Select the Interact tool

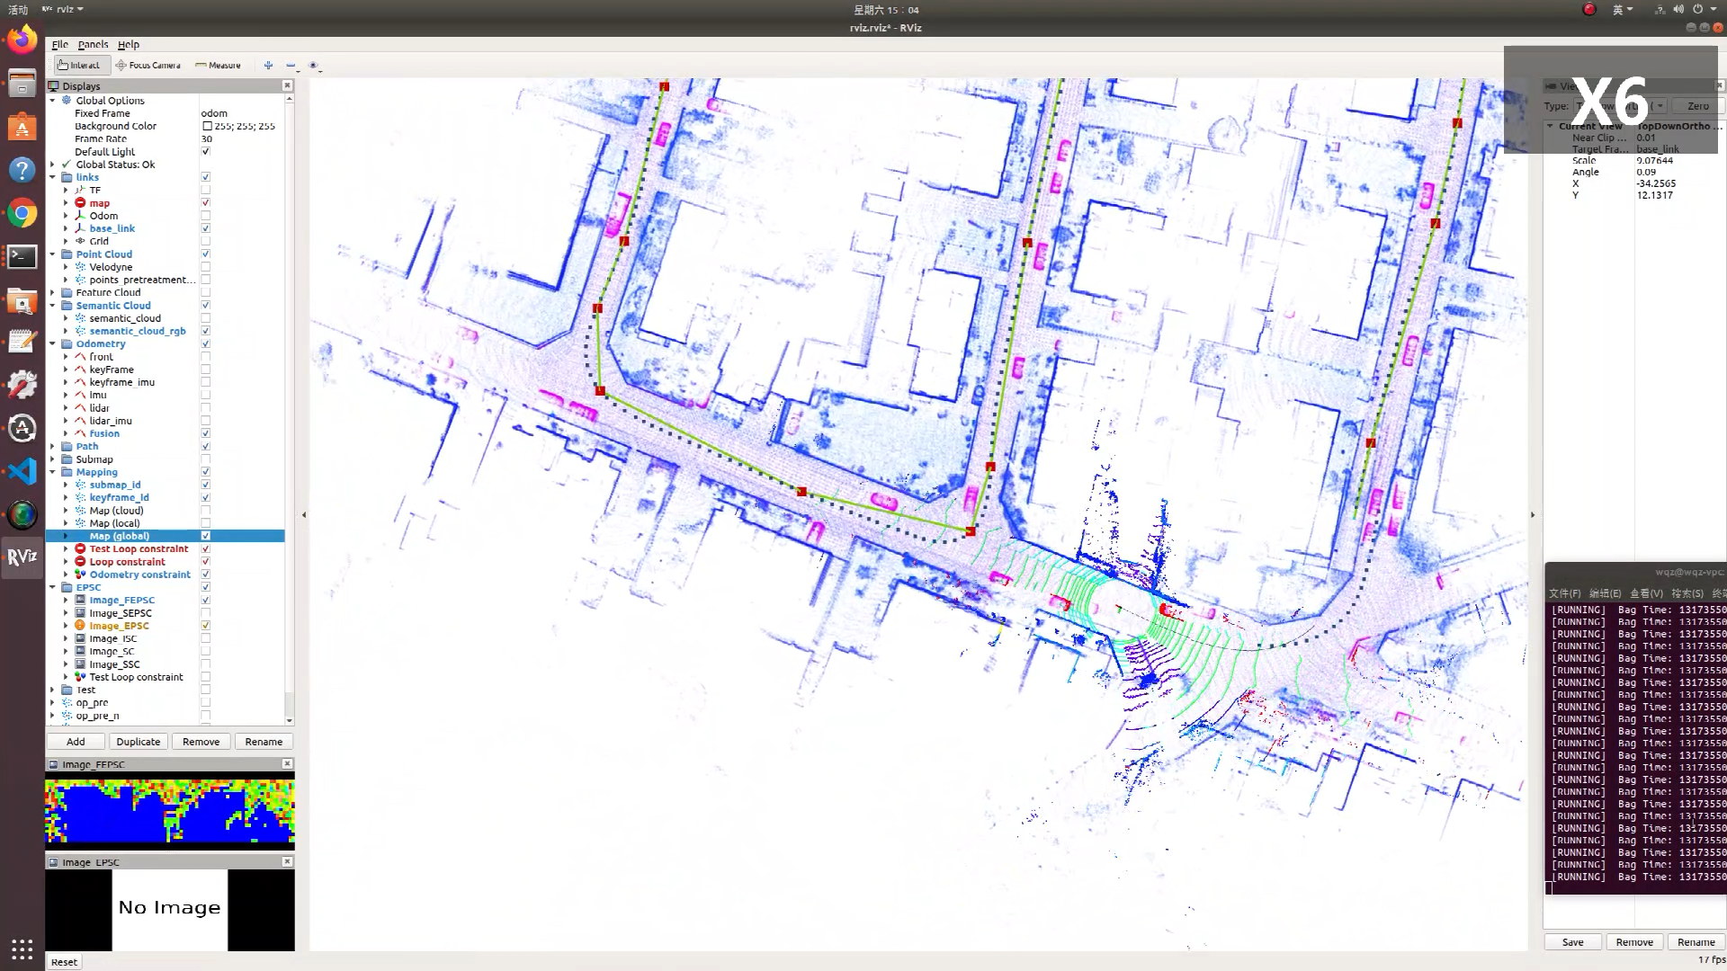(x=79, y=65)
